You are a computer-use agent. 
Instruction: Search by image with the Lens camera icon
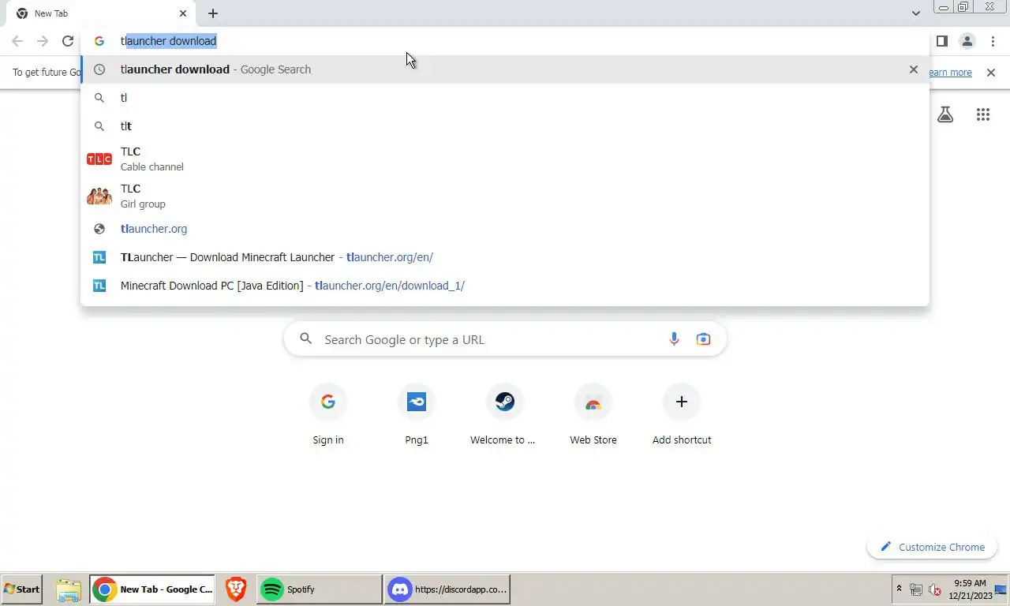point(703,339)
